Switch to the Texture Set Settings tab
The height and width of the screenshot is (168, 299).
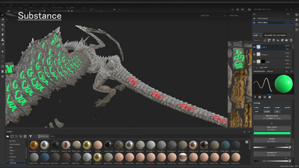coord(275,36)
